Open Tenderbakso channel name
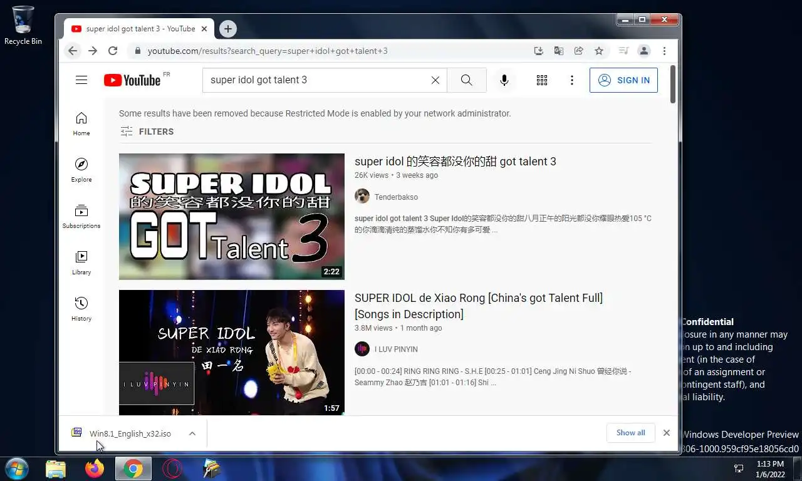Screen dimensions: 802x481 click(396, 197)
